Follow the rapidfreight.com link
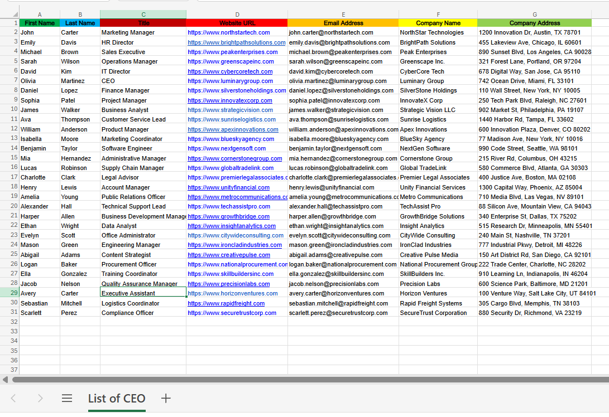Screen dimensions: 609x417 (226, 303)
